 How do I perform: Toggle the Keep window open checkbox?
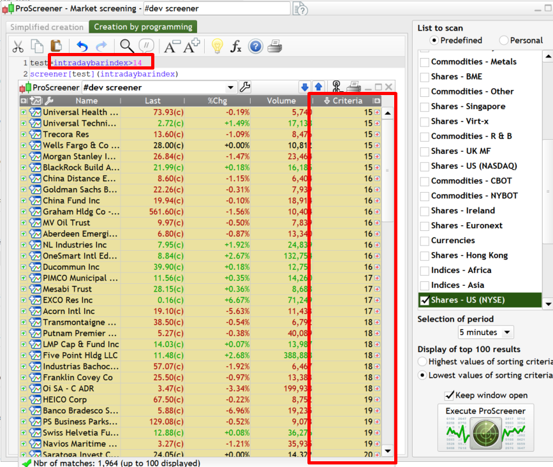tap(449, 395)
